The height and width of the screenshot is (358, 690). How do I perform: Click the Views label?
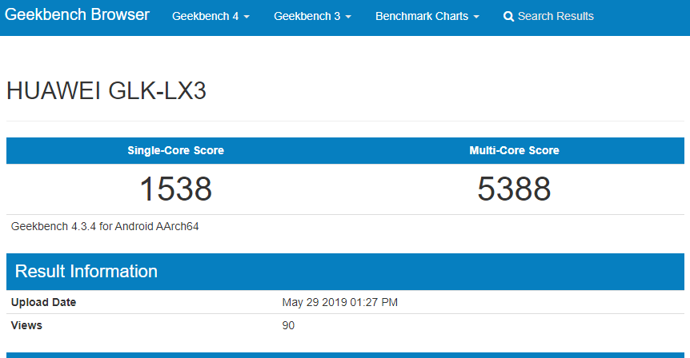[x=26, y=325]
